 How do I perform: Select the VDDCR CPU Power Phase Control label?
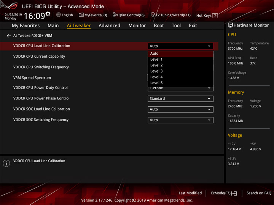[41, 98]
